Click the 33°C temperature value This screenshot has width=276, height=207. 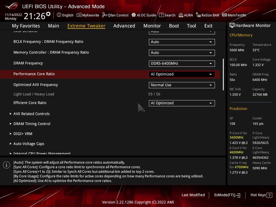pyautogui.click(x=256, y=50)
